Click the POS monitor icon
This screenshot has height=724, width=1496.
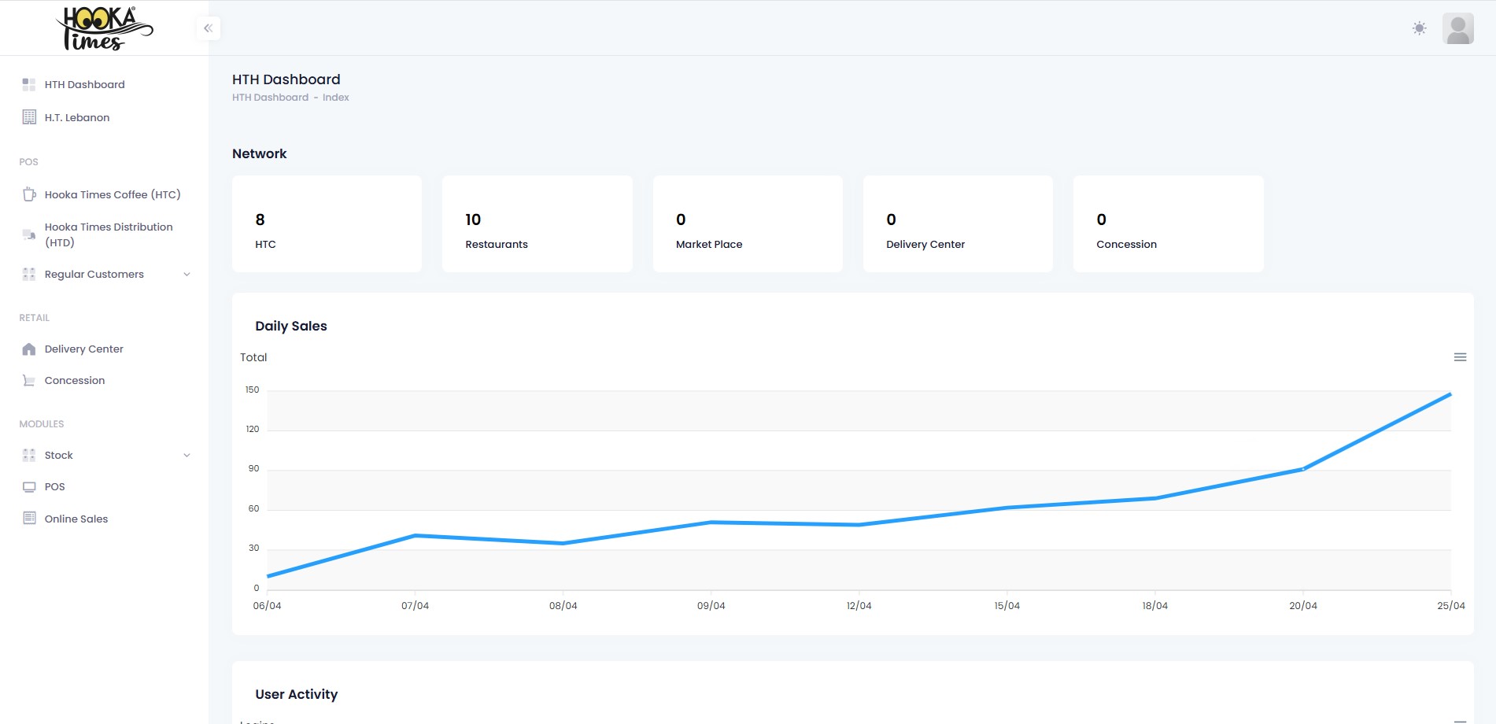[29, 486]
